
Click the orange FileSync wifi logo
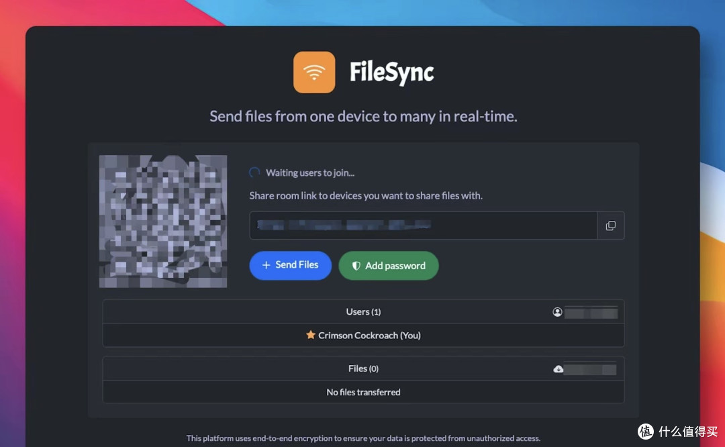(314, 72)
